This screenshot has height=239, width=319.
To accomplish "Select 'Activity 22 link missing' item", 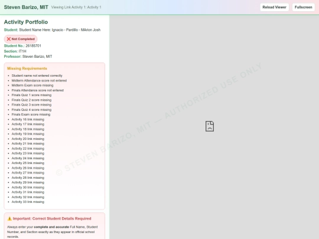I will (28, 149).
